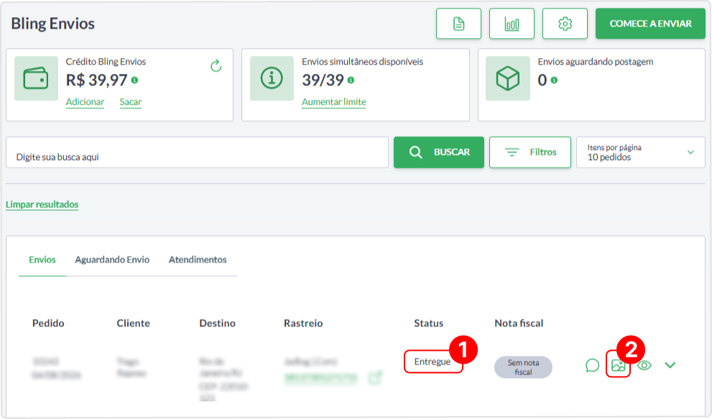Screen dimensions: 712x419
Task: Click info dot next to R$ 39,97
Action: [134, 80]
